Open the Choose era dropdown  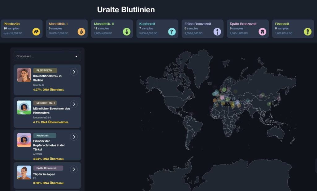tap(47, 56)
